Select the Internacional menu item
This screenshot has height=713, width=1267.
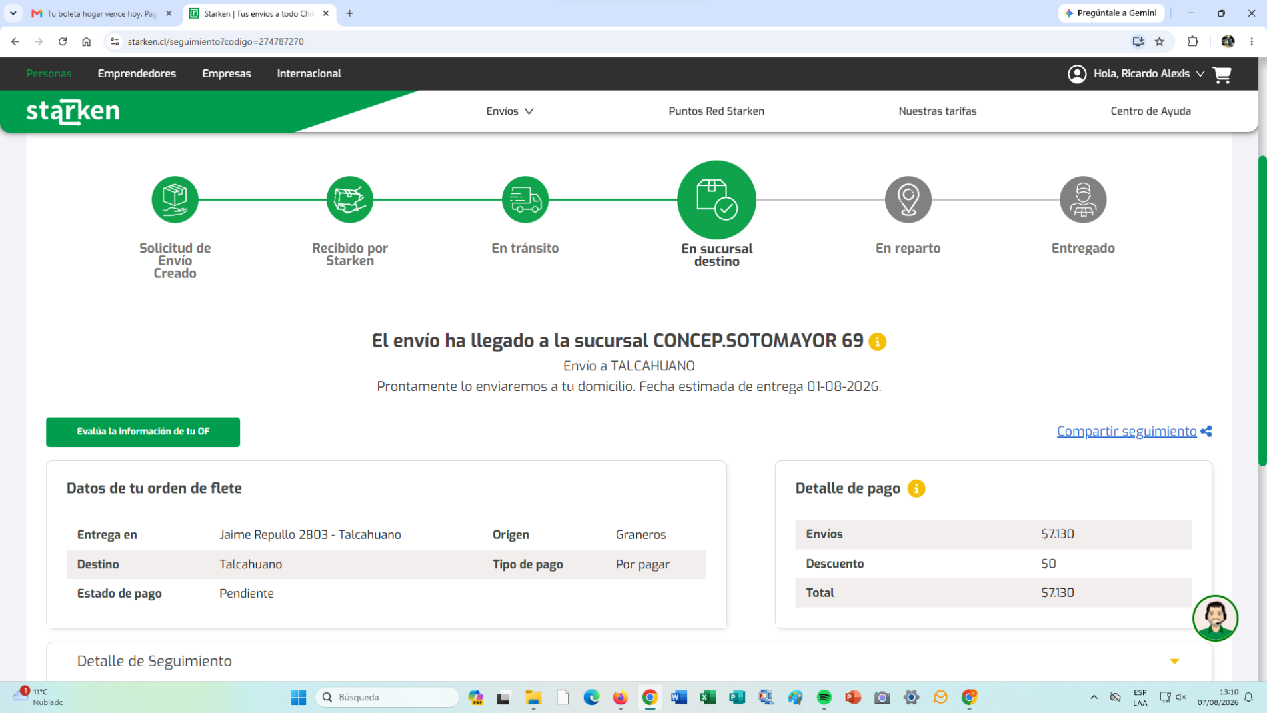point(309,74)
